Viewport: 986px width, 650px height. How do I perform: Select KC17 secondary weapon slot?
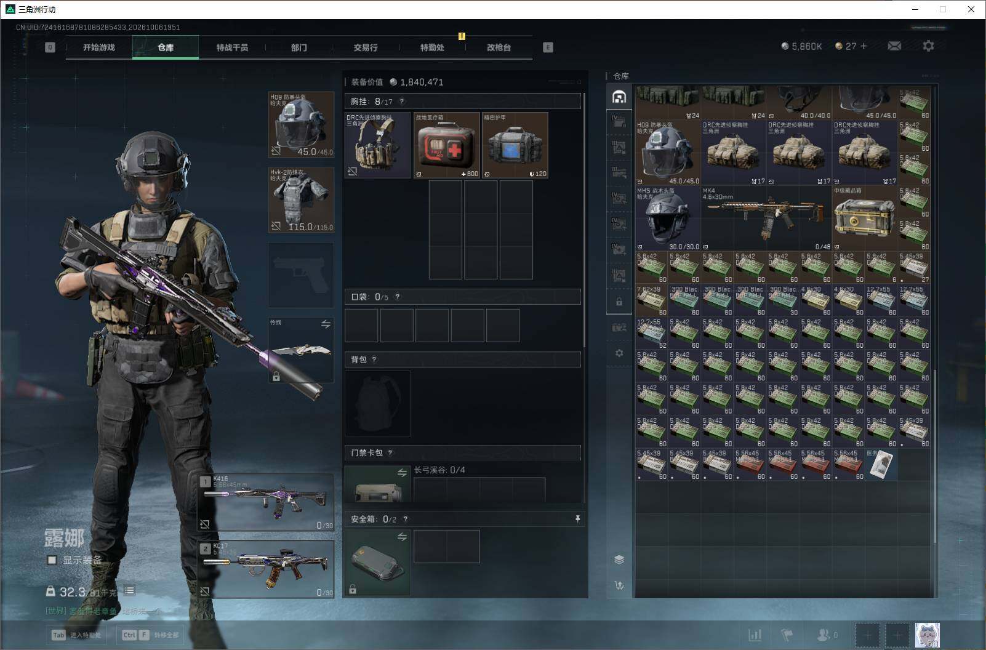point(266,569)
